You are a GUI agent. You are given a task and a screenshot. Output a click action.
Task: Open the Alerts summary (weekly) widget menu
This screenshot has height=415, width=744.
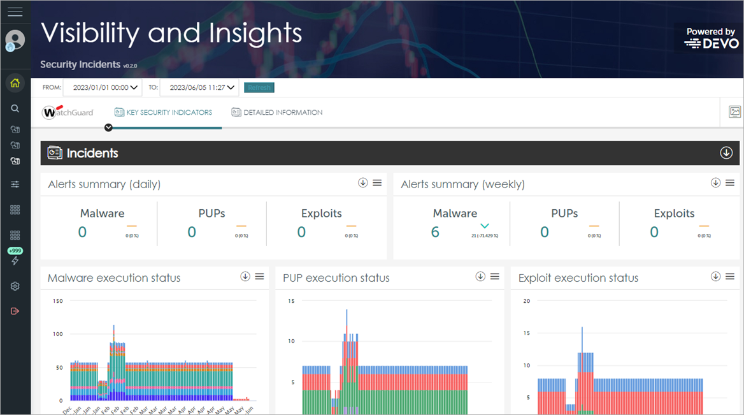click(730, 182)
